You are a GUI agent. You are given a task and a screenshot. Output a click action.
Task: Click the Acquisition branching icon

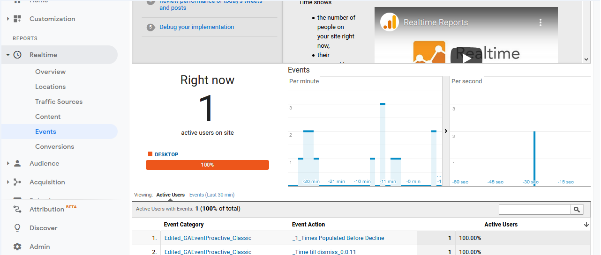(x=17, y=182)
